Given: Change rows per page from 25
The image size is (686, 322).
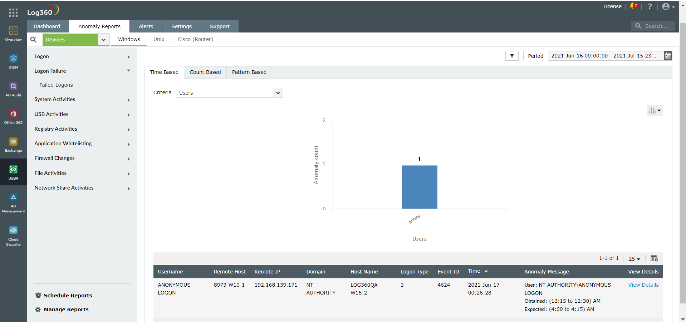Looking at the screenshot, I should tap(634, 258).
